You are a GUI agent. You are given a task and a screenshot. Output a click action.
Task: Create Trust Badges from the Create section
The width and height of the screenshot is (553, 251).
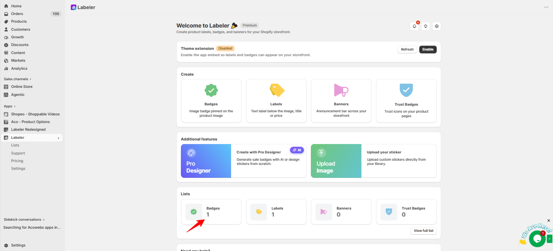pos(406,101)
